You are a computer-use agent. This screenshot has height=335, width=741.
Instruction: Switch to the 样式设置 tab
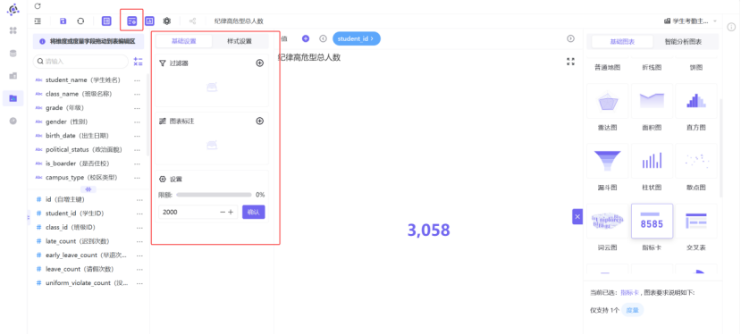(x=240, y=41)
